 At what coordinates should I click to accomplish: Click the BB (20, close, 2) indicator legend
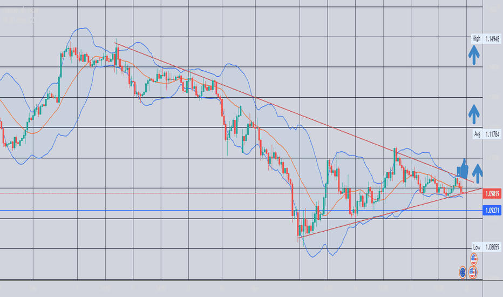[x=18, y=20]
